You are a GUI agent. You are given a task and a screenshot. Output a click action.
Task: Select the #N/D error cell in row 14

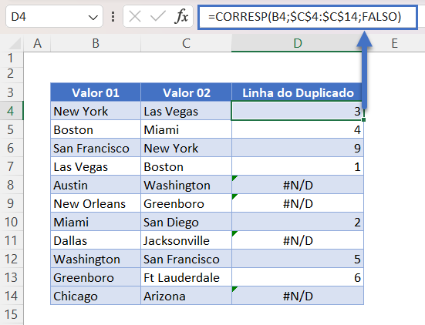click(297, 296)
